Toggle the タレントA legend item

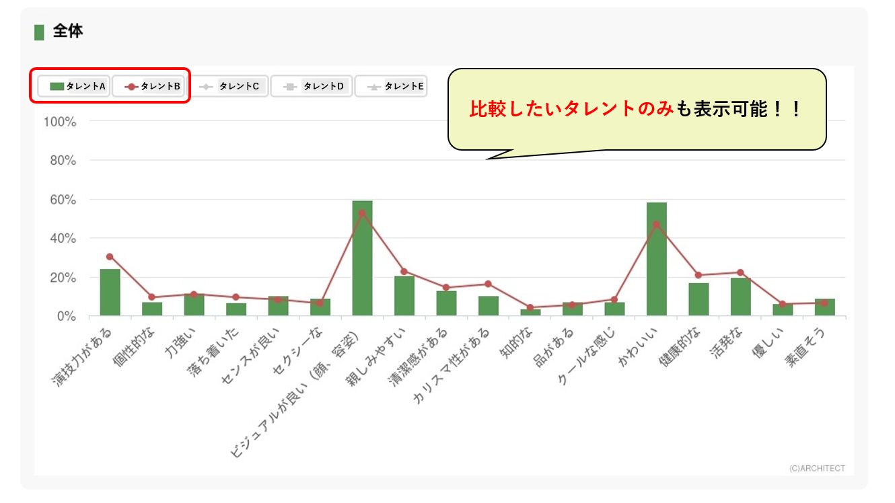73,86
